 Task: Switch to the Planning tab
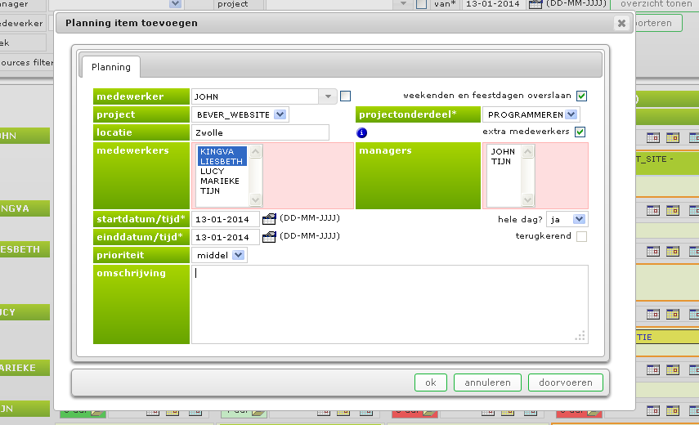coord(111,67)
